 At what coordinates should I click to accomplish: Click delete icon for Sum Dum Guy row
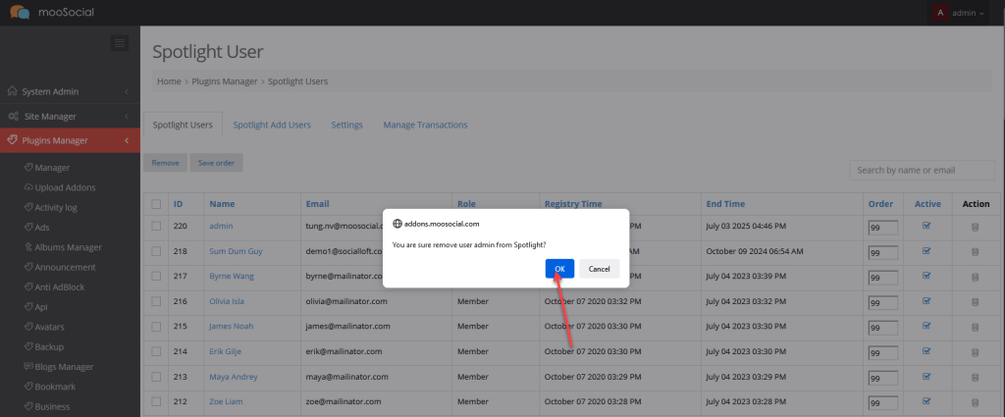975,252
